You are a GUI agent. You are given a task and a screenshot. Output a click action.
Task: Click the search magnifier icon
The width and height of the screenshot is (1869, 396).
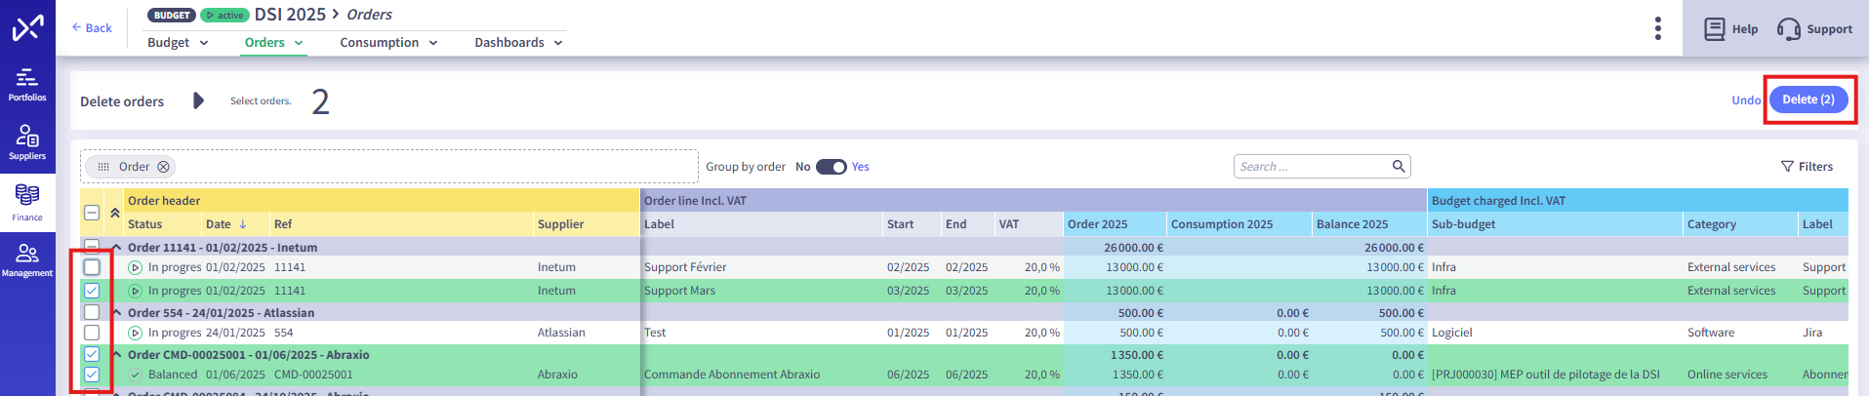1399,167
